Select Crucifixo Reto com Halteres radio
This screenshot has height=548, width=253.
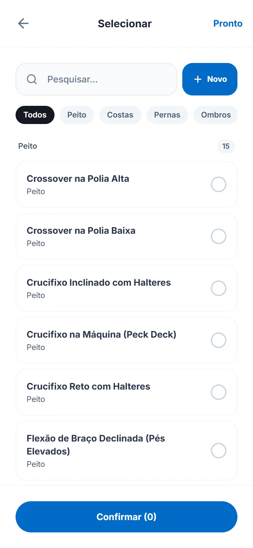[x=219, y=392]
